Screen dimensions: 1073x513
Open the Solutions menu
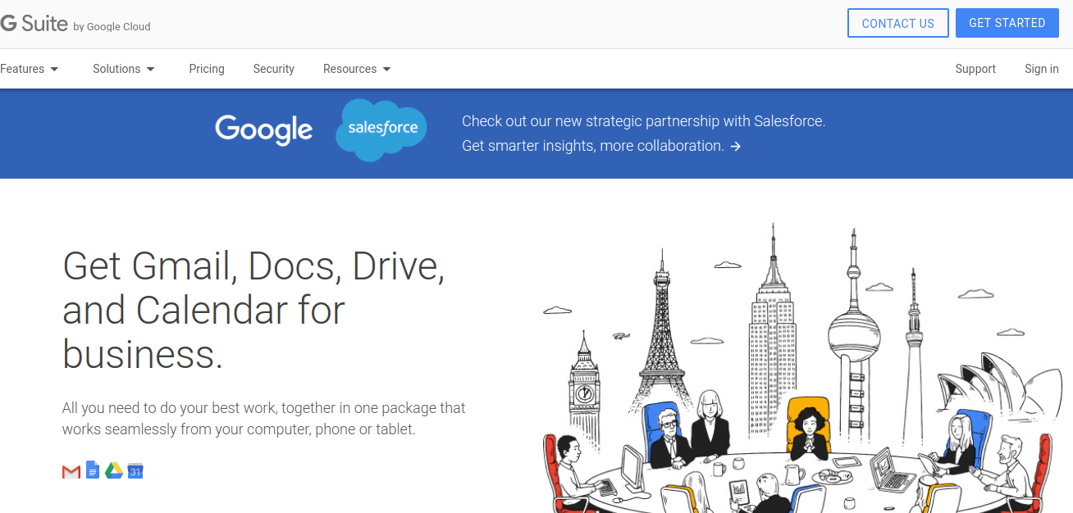pyautogui.click(x=124, y=69)
